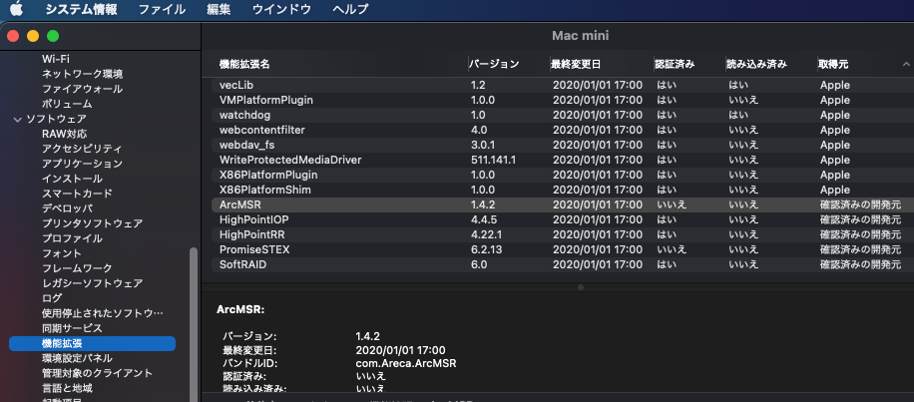Select プリンタソフトウェア in the sidebar
Viewport: 914px width, 402px height.
tap(92, 223)
